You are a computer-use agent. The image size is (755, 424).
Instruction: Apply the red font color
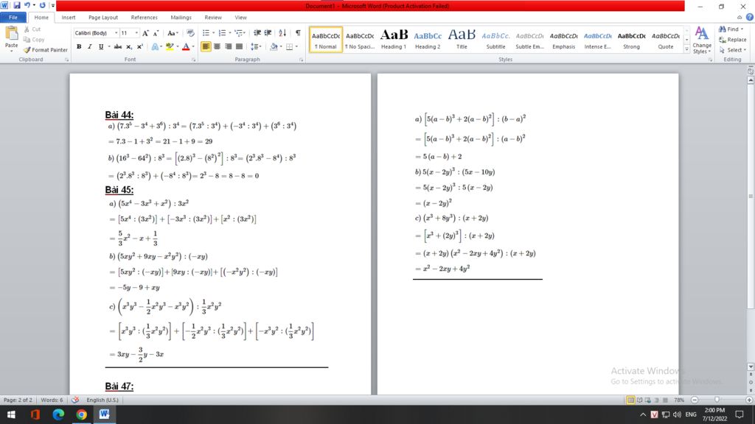coord(186,46)
